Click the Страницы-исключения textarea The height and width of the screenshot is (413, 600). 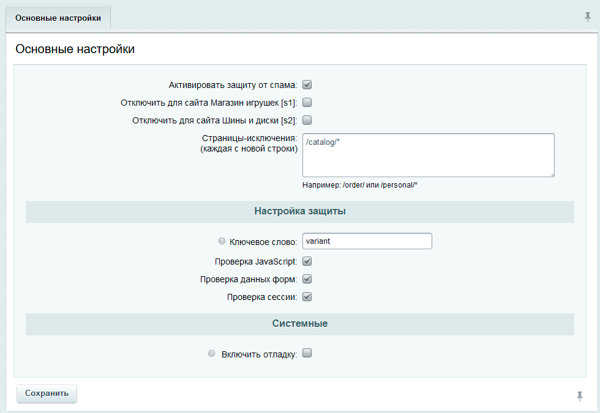(427, 155)
